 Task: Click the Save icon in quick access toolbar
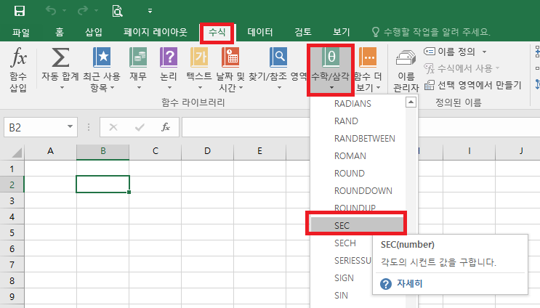[x=20, y=11]
